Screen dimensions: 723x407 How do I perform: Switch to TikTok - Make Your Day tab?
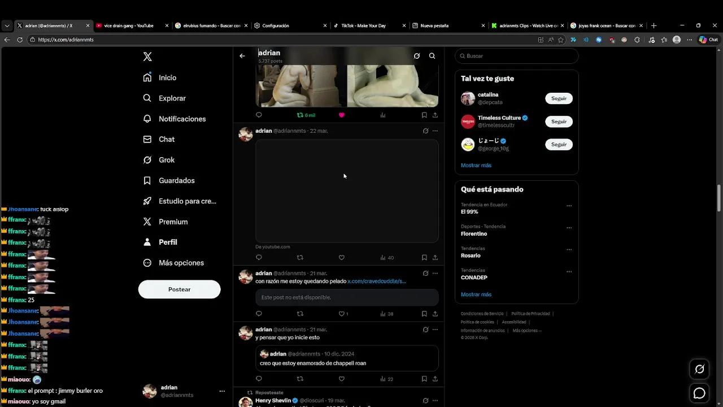tap(370, 25)
